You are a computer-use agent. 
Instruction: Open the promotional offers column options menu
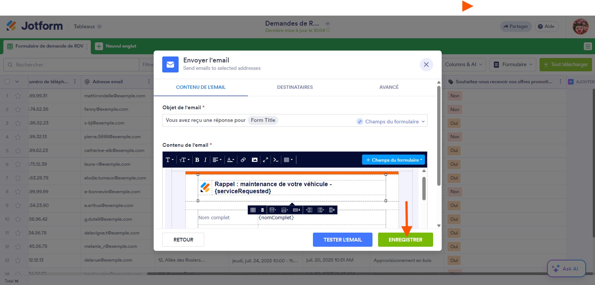click(560, 82)
